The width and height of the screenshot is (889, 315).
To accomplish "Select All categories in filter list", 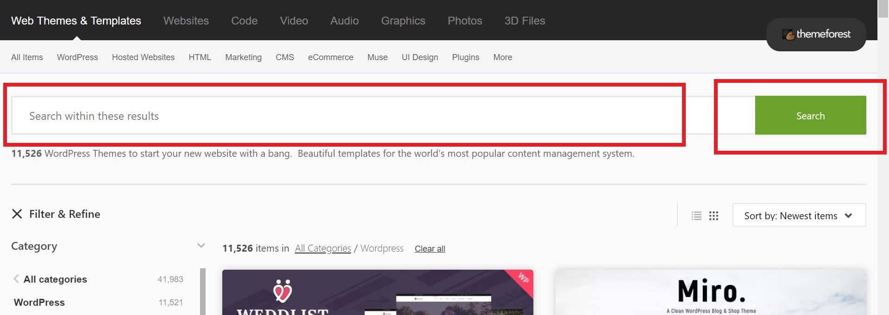I will (55, 279).
